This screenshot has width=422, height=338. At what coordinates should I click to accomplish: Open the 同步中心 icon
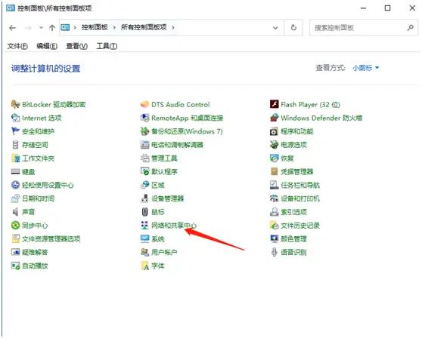point(15,225)
